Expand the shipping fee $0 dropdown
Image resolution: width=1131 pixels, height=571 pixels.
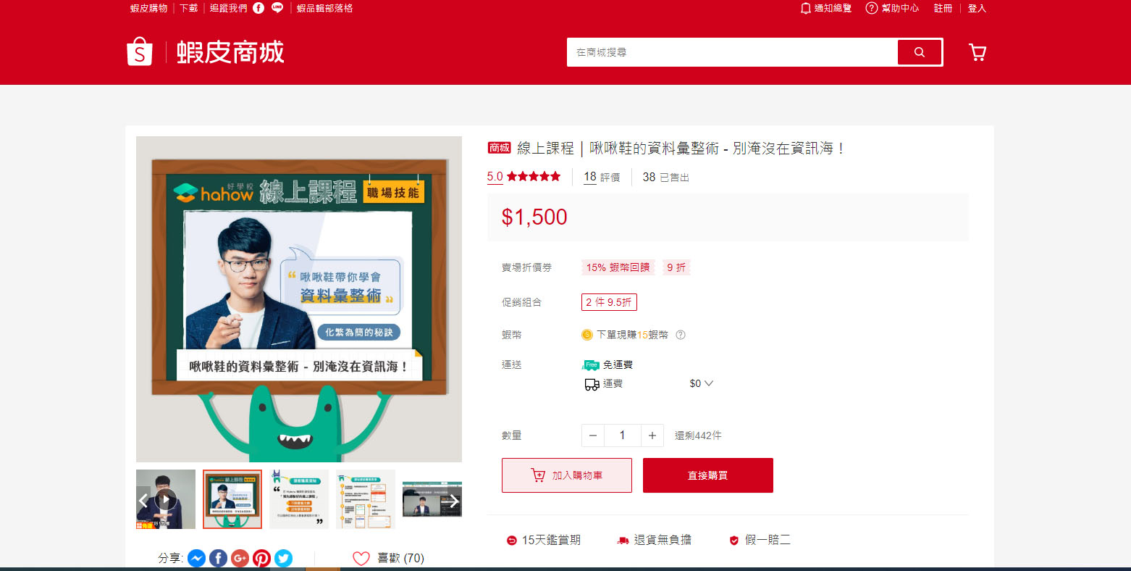coord(701,383)
